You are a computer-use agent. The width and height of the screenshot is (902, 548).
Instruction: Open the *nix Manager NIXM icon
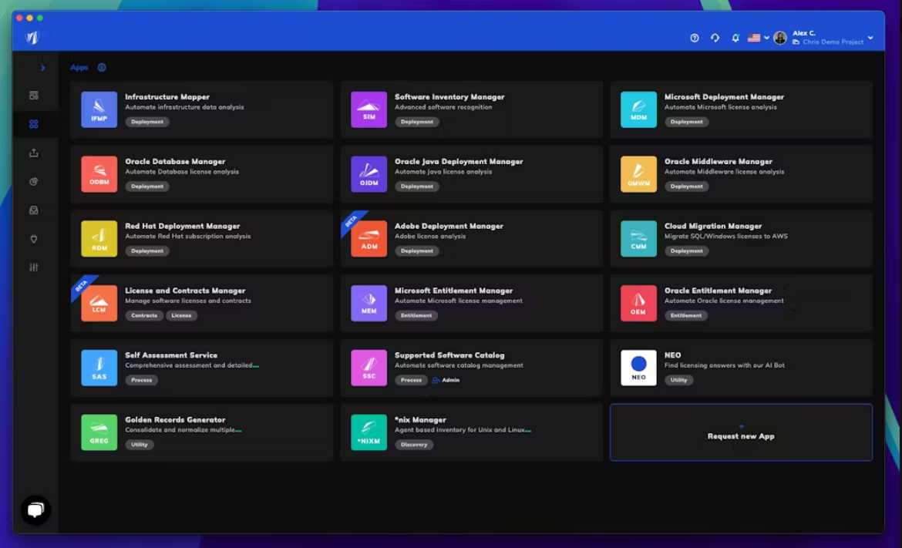(369, 432)
